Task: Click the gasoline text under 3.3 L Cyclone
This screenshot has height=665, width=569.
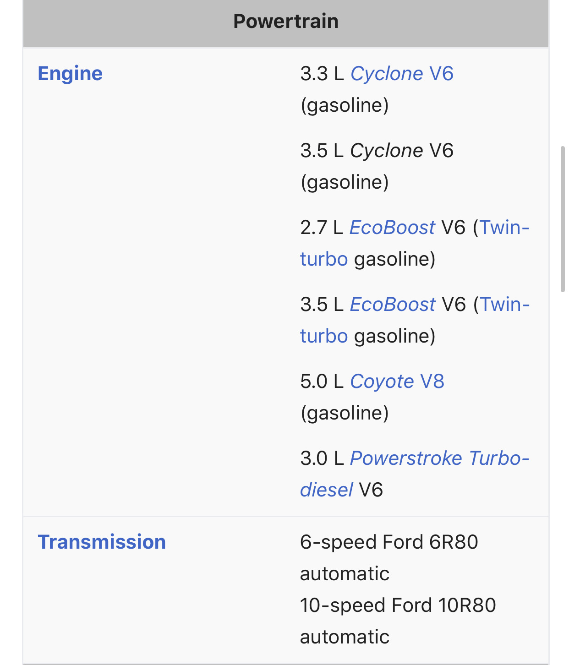Action: [345, 105]
